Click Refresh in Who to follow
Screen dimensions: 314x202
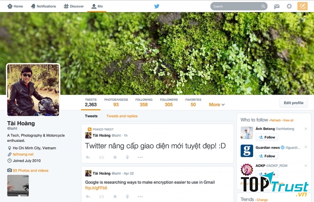tap(276, 120)
